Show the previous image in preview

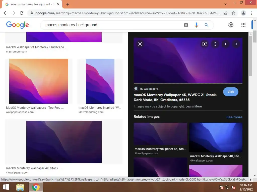coord(226,44)
